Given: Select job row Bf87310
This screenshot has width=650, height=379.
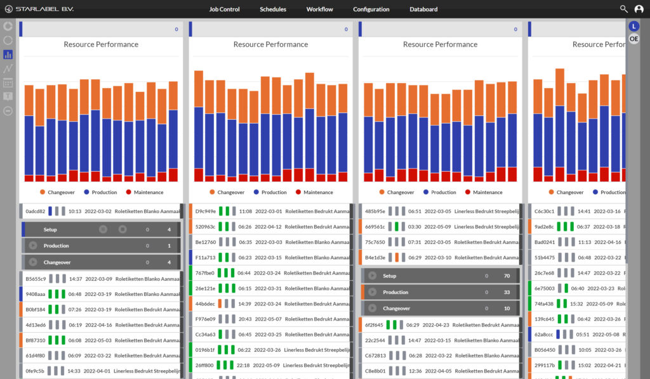Looking at the screenshot, I should tap(101, 340).
